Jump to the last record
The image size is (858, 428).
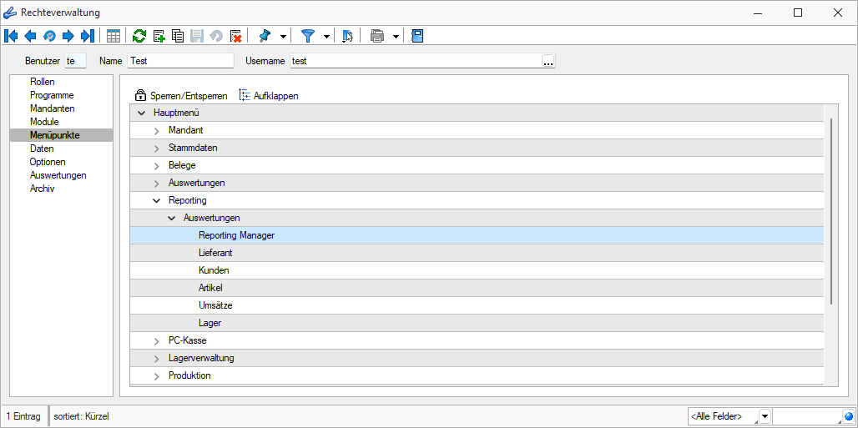pos(87,36)
